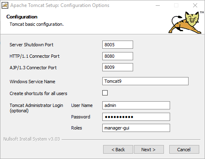Click the 'Configuration' heading
Screen dimensions: 205x159
click(x=22, y=17)
